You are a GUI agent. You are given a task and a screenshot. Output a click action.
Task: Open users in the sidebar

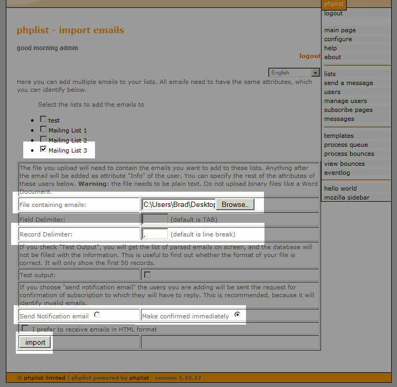[x=332, y=92]
